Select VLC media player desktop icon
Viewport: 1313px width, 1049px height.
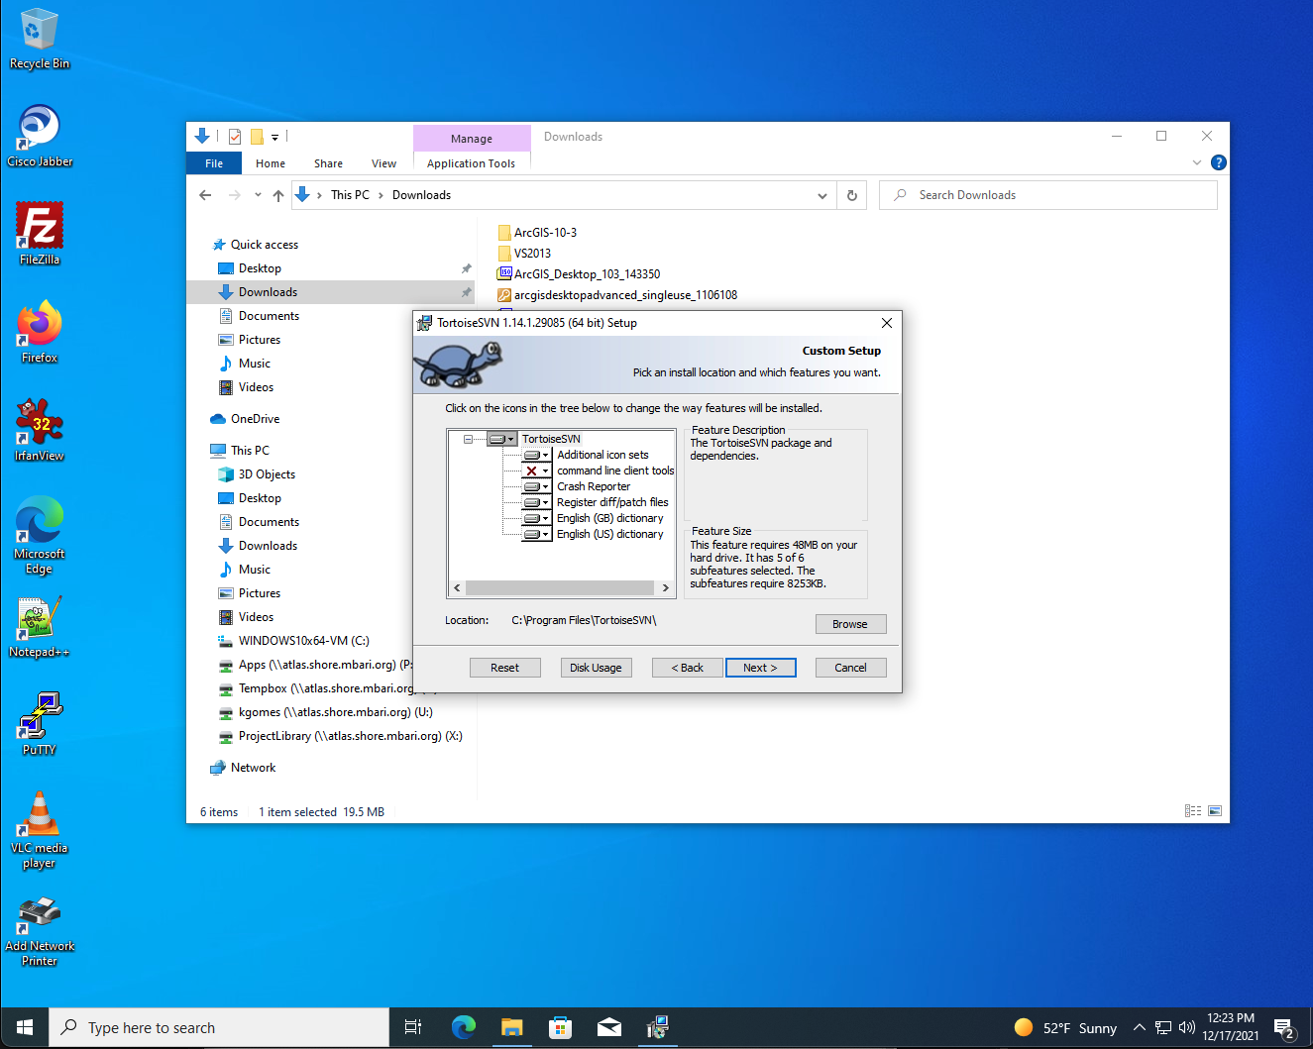click(x=40, y=830)
